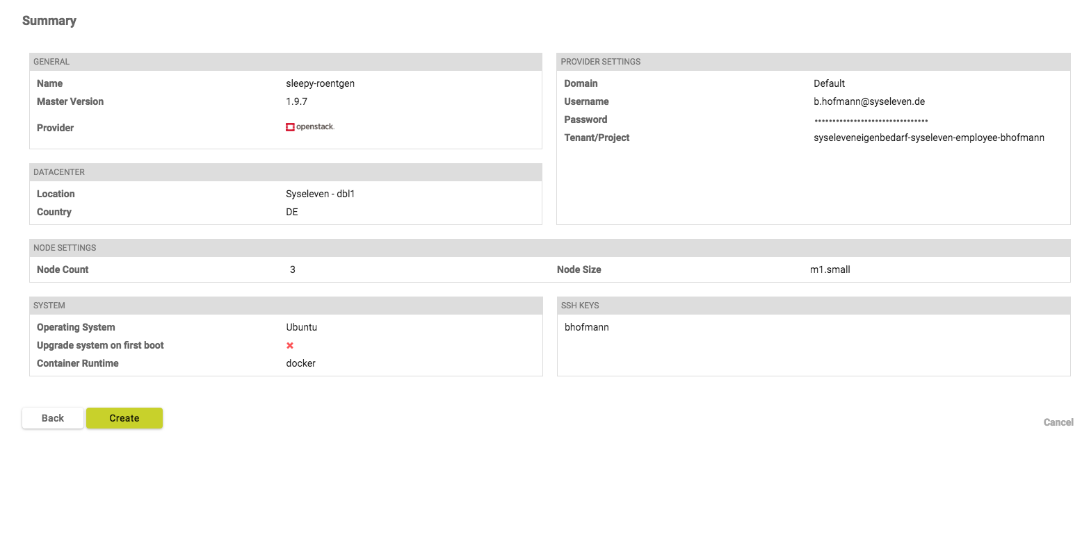Click the docker container runtime entry

click(x=300, y=363)
